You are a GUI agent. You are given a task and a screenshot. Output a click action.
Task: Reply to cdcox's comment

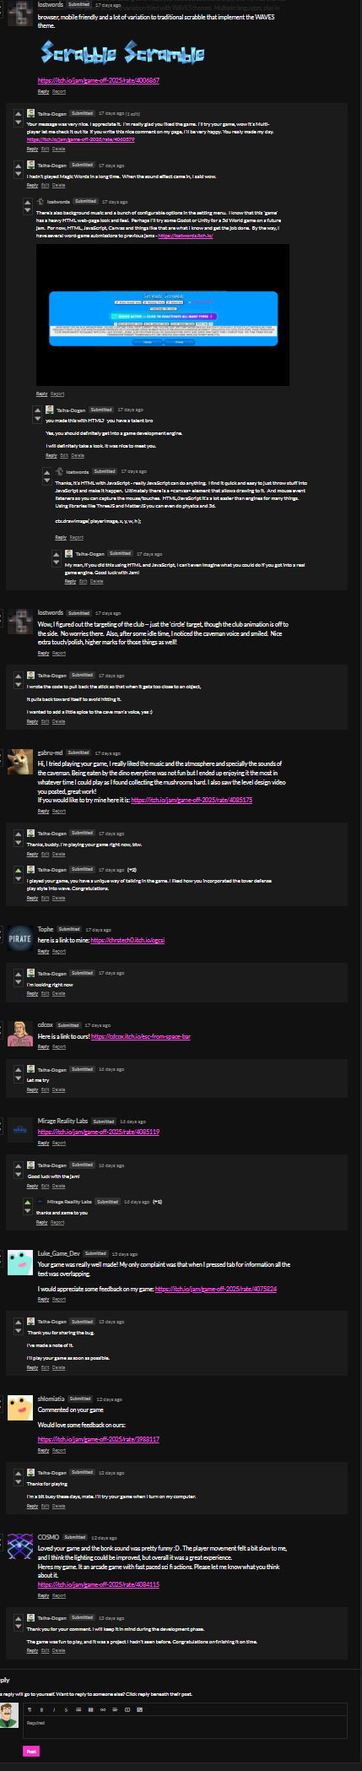click(43, 1046)
